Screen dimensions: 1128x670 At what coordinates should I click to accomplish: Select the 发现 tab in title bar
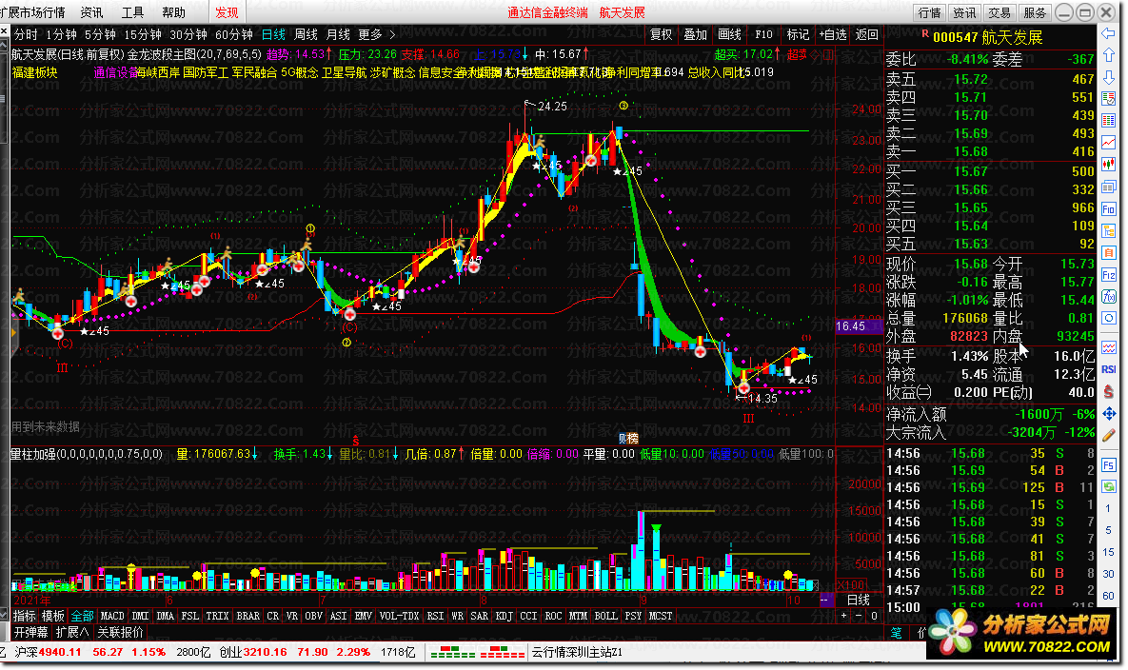tap(227, 12)
